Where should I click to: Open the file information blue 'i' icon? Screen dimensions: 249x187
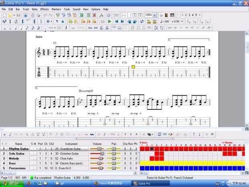[25, 15]
